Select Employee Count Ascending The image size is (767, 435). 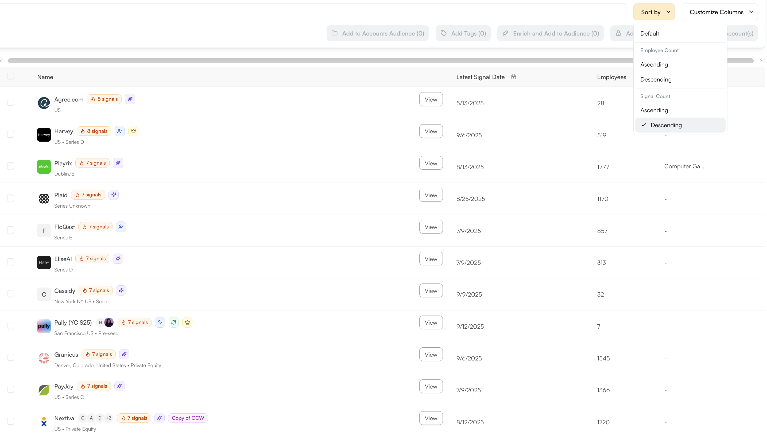coord(680,65)
